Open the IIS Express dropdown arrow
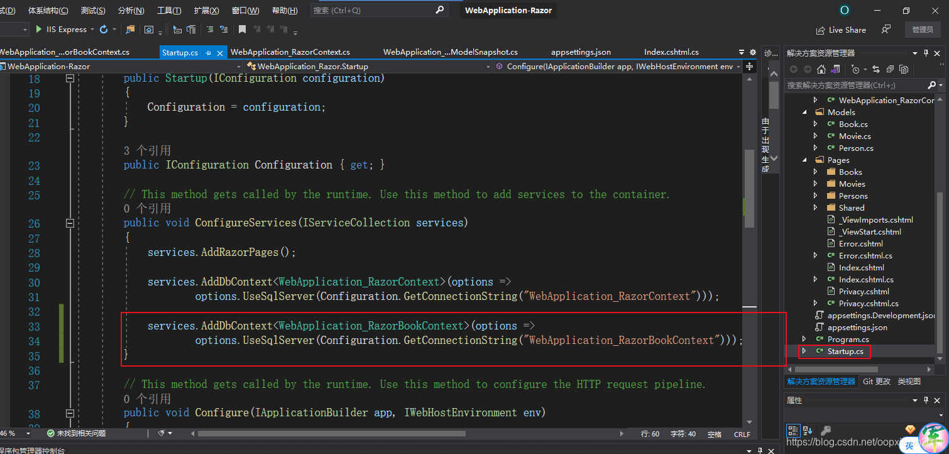The width and height of the screenshot is (949, 454). click(x=92, y=29)
